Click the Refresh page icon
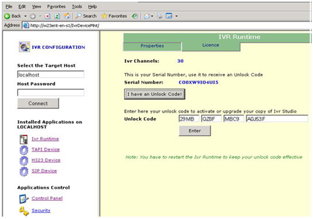 57,16
